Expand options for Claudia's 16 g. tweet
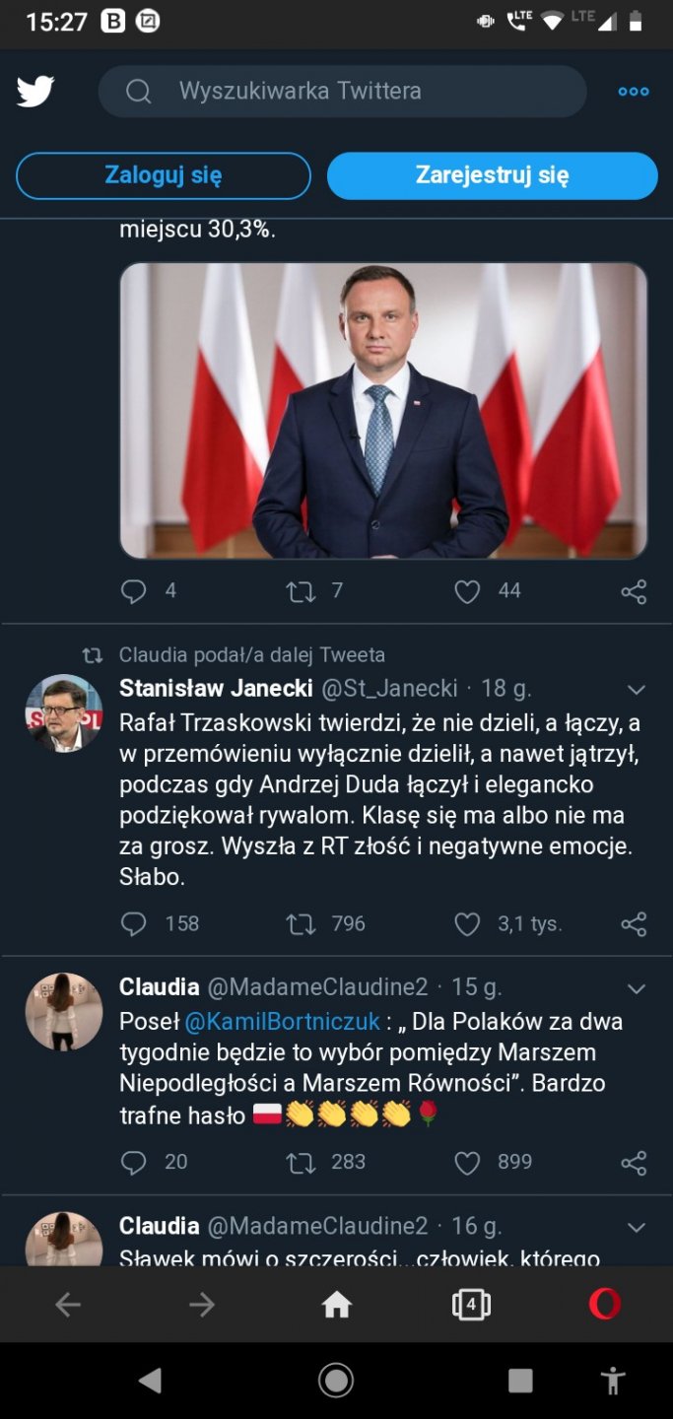Screen dimensions: 673x1419 pos(637,1227)
